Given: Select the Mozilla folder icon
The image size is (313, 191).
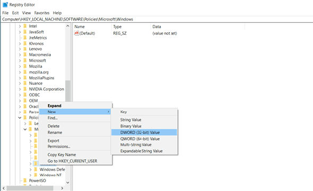Looking at the screenshot, I should 25,66.
